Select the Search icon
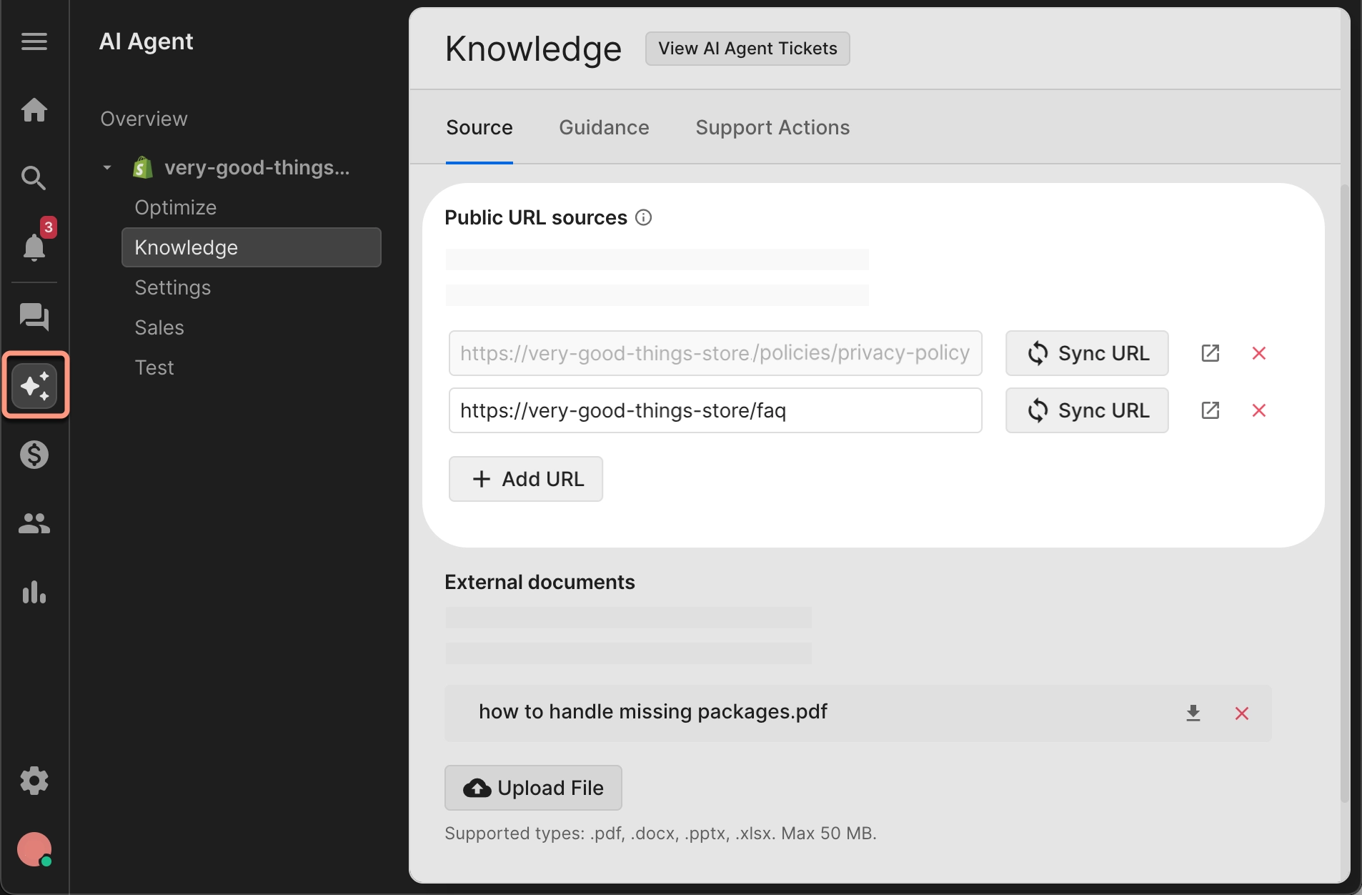Viewport: 1362px width, 895px height. [34, 178]
